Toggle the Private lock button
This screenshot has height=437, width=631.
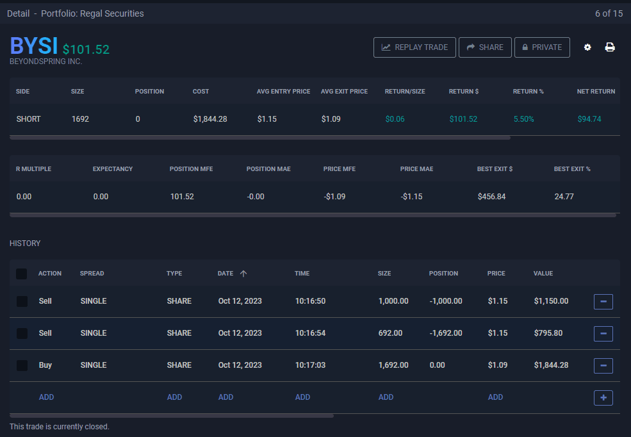(542, 47)
